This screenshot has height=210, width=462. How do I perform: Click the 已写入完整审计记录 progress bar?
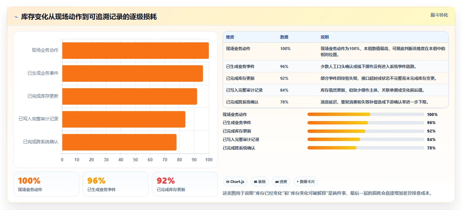click(366, 139)
